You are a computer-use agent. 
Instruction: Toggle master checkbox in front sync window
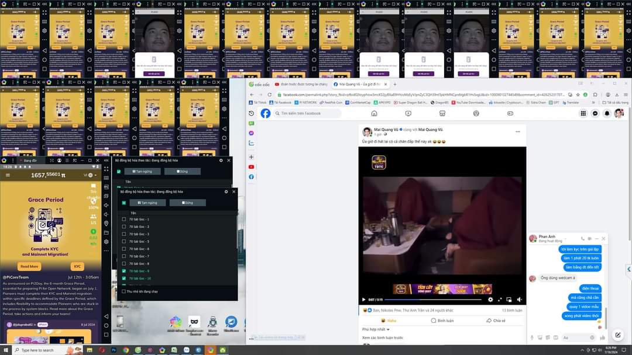click(x=123, y=203)
